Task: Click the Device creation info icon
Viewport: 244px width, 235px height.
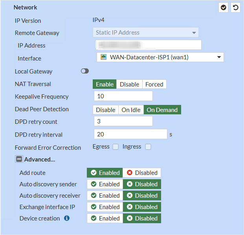Action: coord(67,218)
